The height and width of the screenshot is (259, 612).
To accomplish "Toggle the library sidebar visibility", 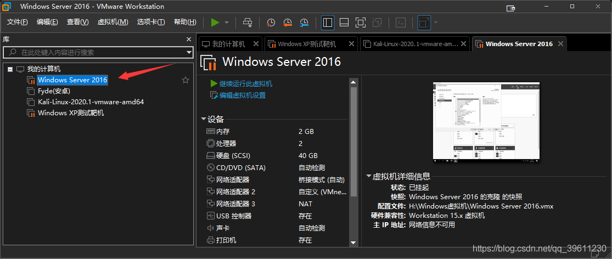I will pos(328,22).
